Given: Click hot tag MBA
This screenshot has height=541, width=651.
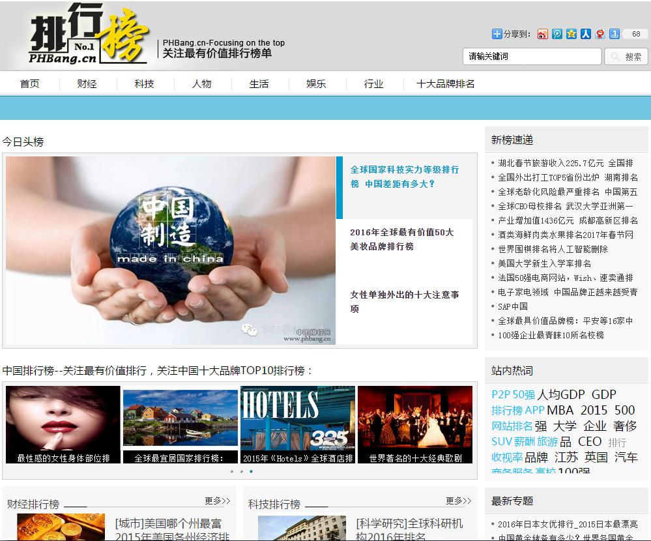Looking at the screenshot, I should (560, 410).
